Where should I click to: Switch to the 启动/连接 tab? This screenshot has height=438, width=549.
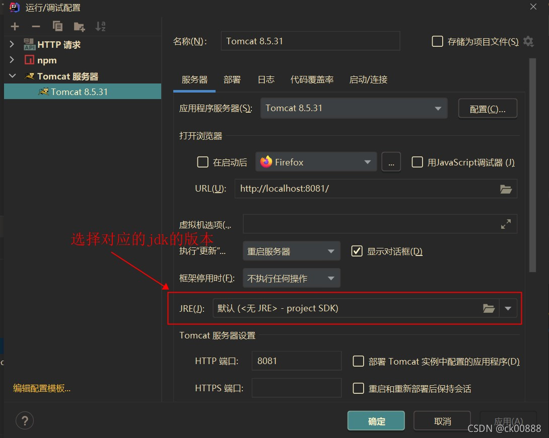tap(368, 79)
